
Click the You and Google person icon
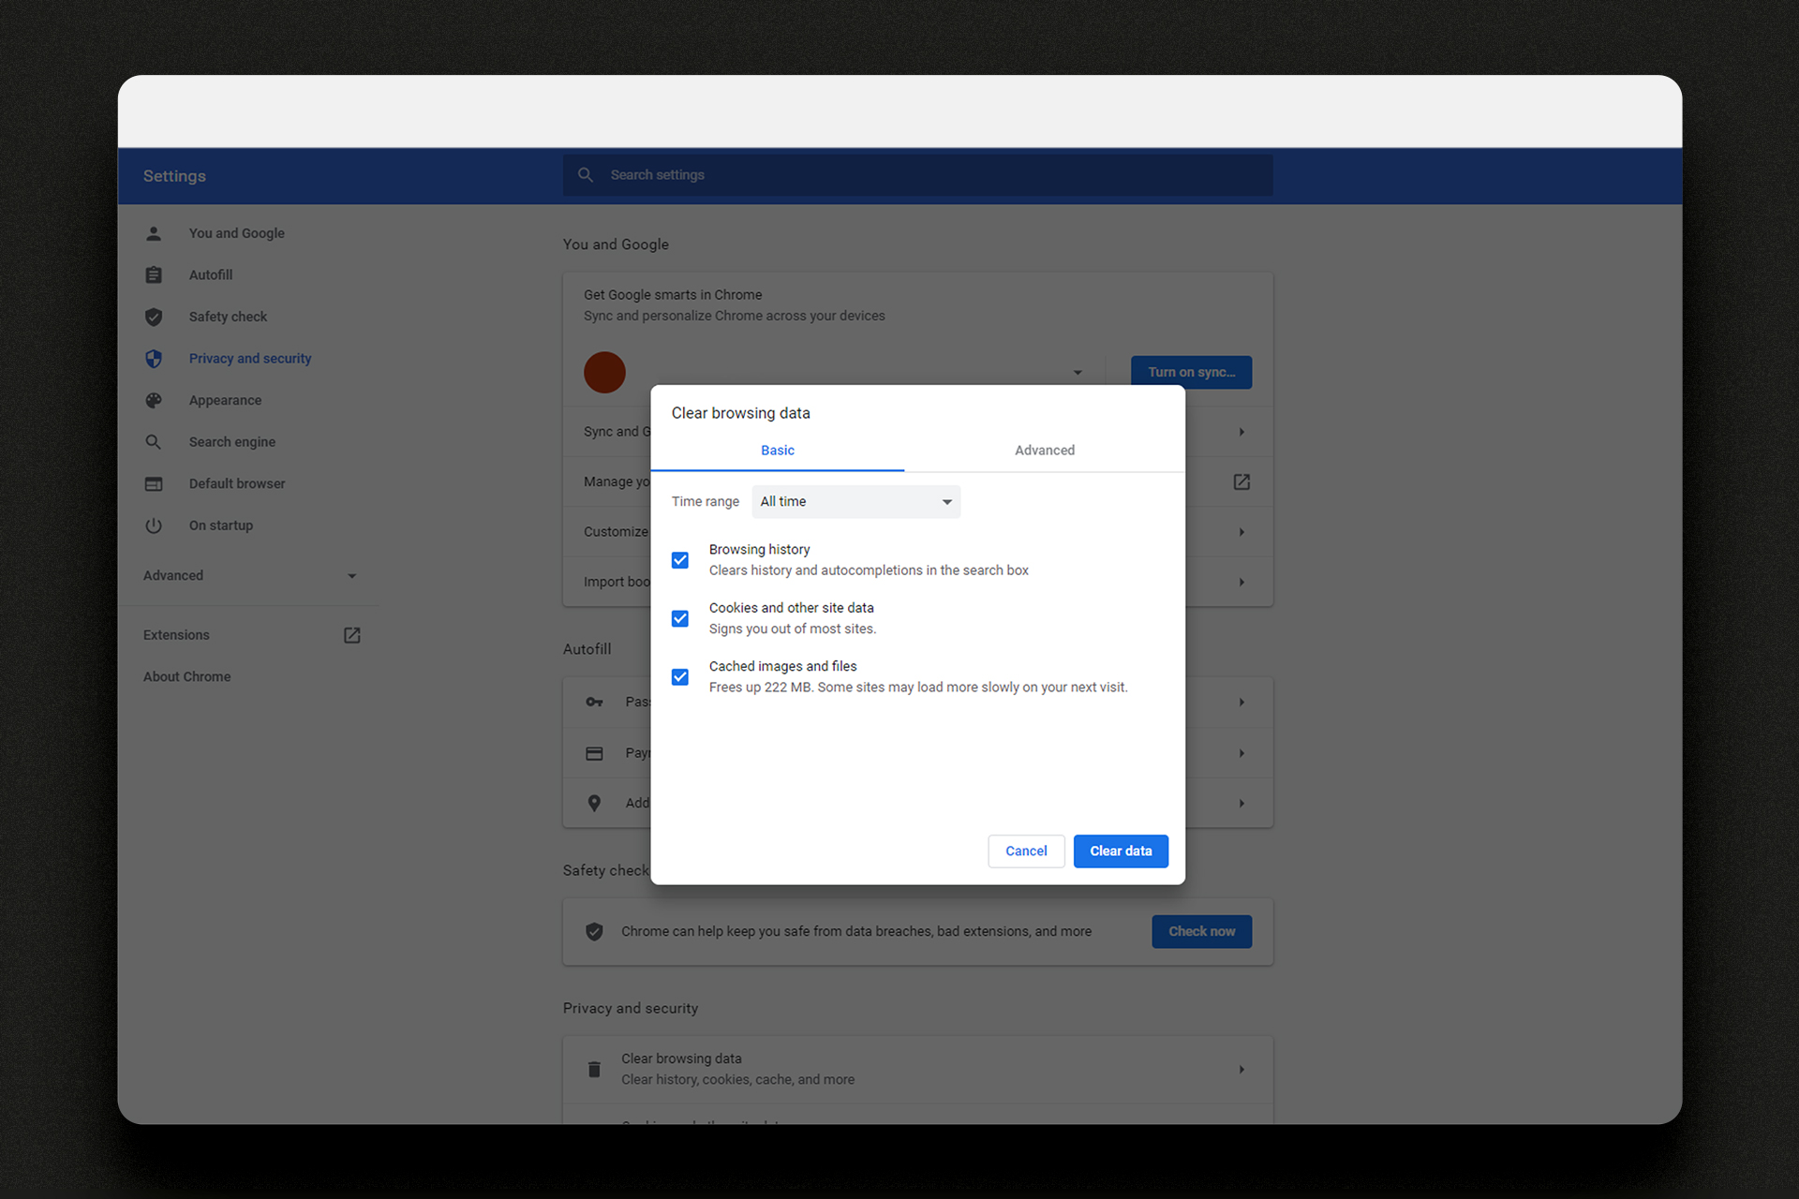pyautogui.click(x=154, y=233)
